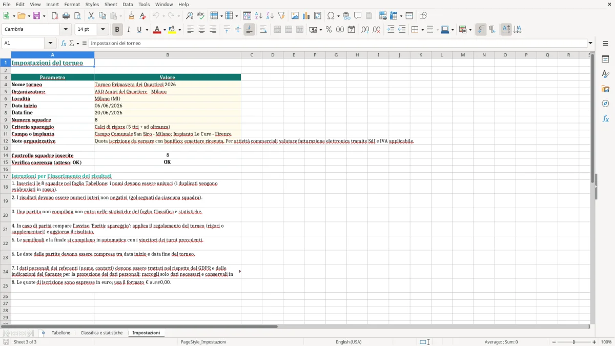Toggle Align Bottom vertical alignment
The height and width of the screenshot is (346, 615).
point(249,30)
